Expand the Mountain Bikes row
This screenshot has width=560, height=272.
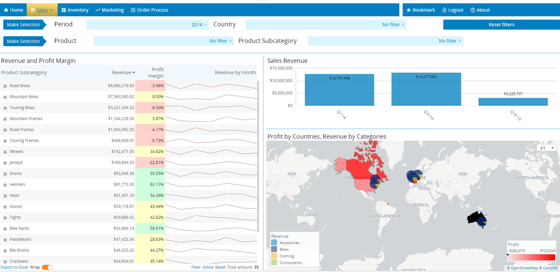(x=5, y=97)
